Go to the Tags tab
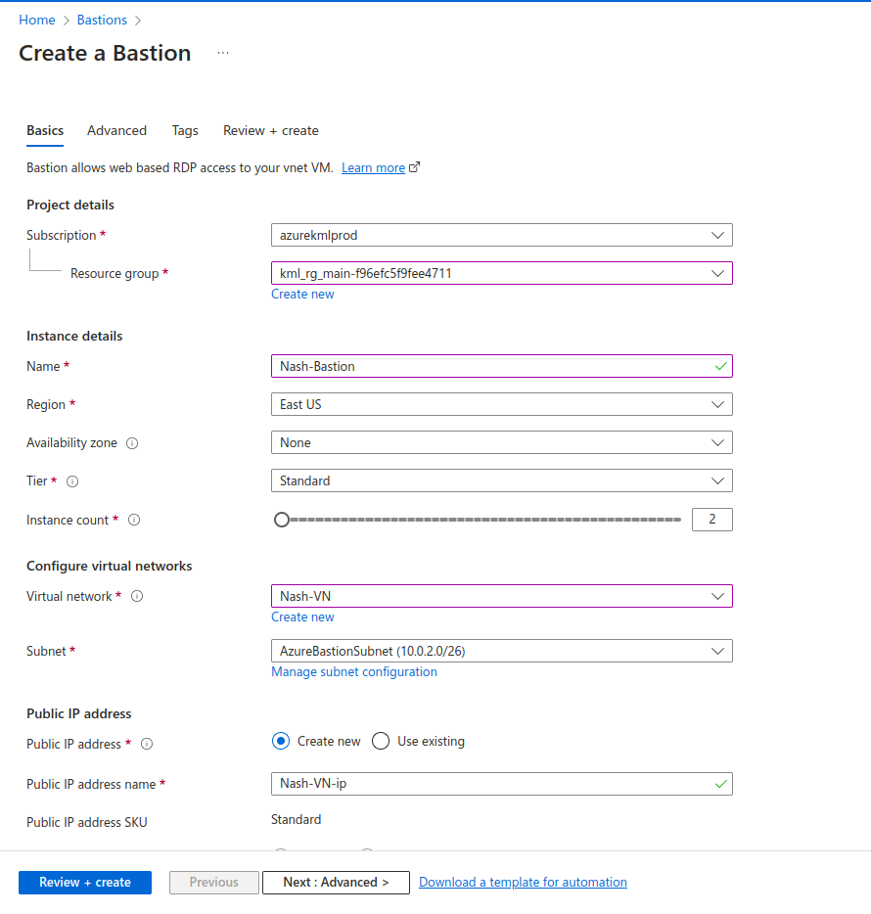Image resolution: width=871 pixels, height=914 pixels. (x=185, y=131)
